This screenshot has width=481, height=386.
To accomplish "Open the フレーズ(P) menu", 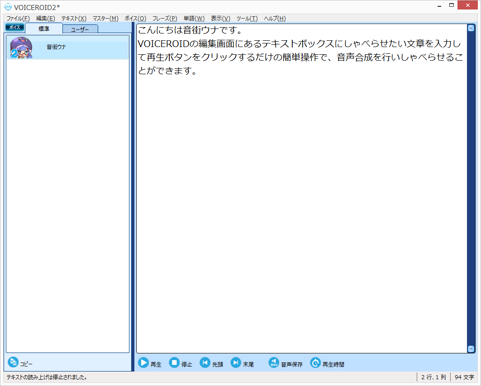I will pos(165,19).
